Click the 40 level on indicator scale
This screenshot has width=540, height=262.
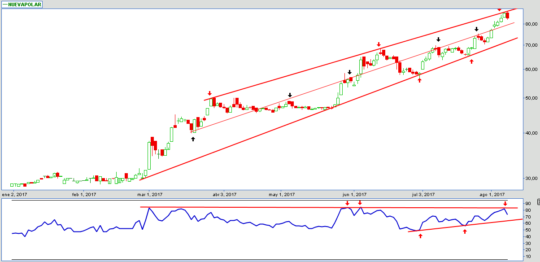[528, 236]
